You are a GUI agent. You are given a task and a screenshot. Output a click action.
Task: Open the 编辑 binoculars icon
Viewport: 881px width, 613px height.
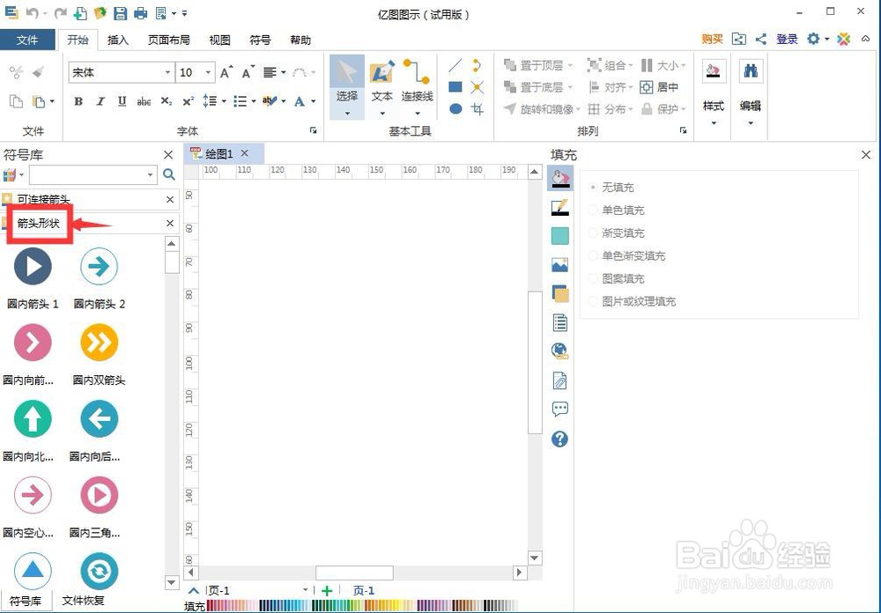751,71
